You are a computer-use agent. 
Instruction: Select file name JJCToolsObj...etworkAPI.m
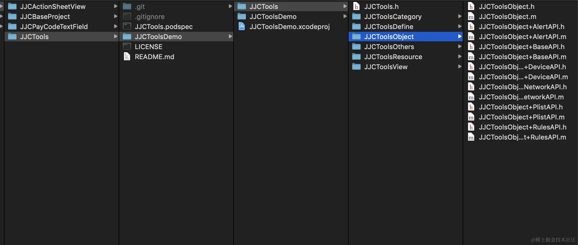(x=521, y=97)
